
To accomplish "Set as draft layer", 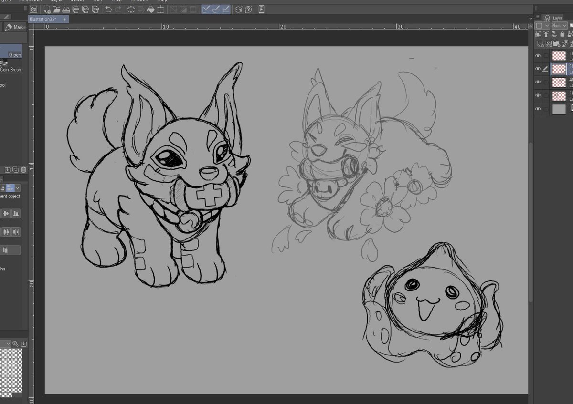I will [x=554, y=34].
